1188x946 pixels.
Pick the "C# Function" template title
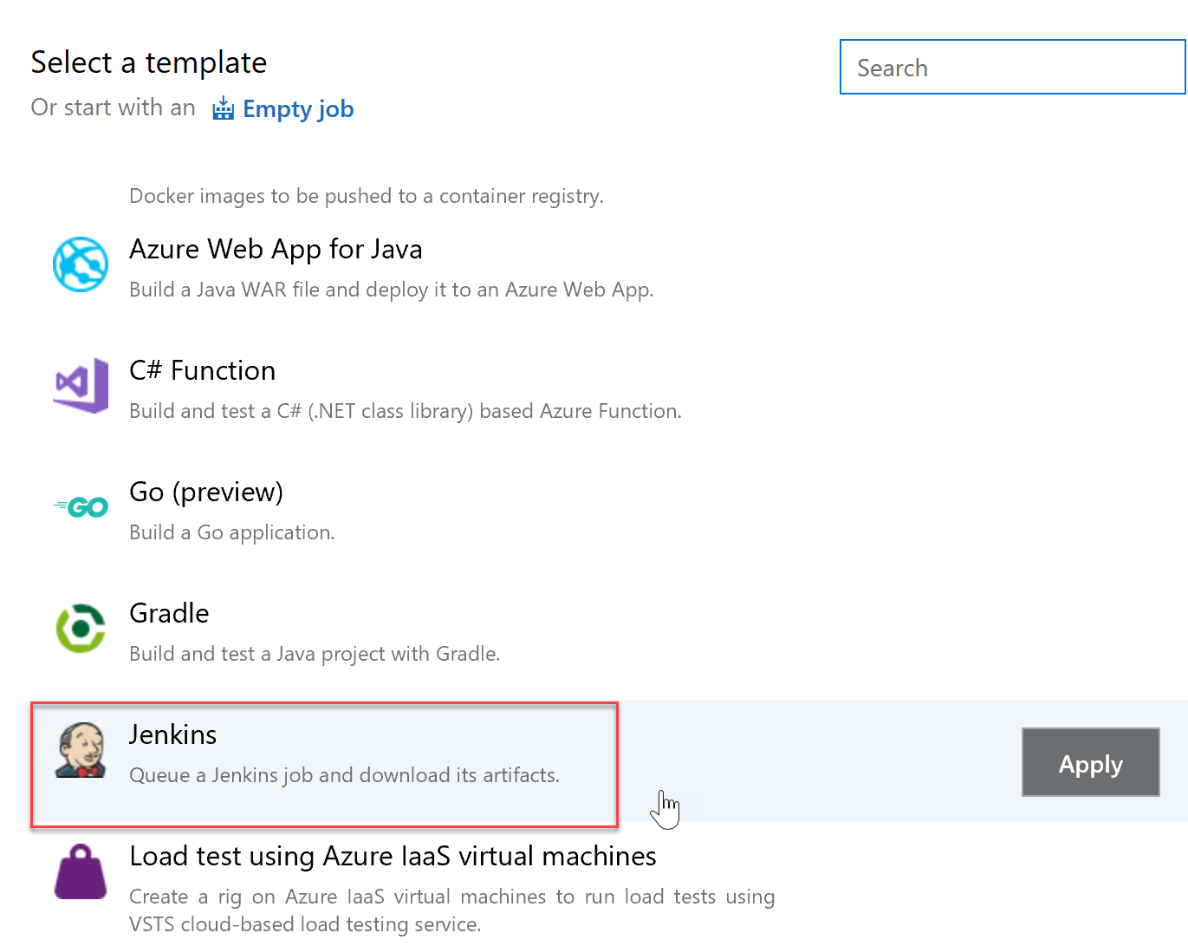coord(202,370)
